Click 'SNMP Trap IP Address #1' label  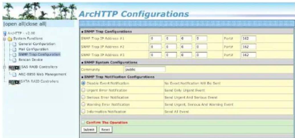pyautogui.click(x=102, y=39)
